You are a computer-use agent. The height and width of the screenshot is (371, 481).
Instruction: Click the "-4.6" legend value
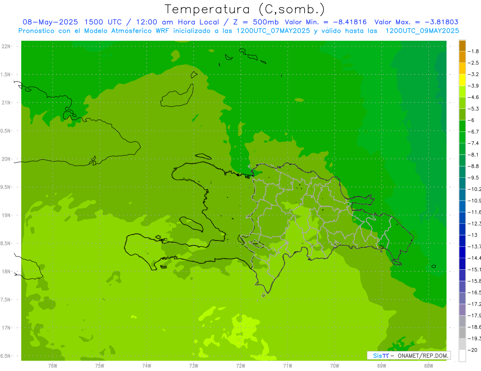coord(474,97)
